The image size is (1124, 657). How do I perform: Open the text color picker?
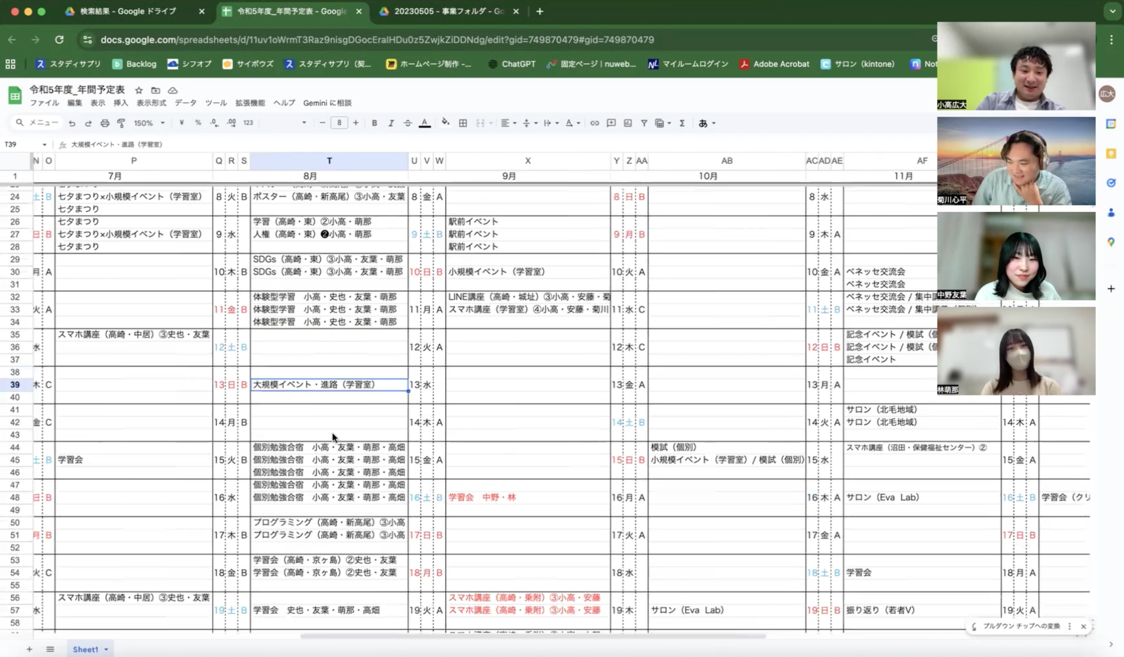tap(424, 123)
